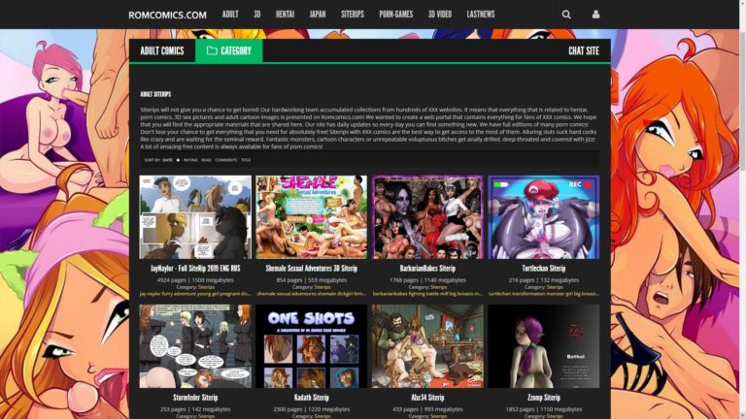Screen dimensions: 746x419
Task: Open the Adult menu item
Action: (230, 15)
